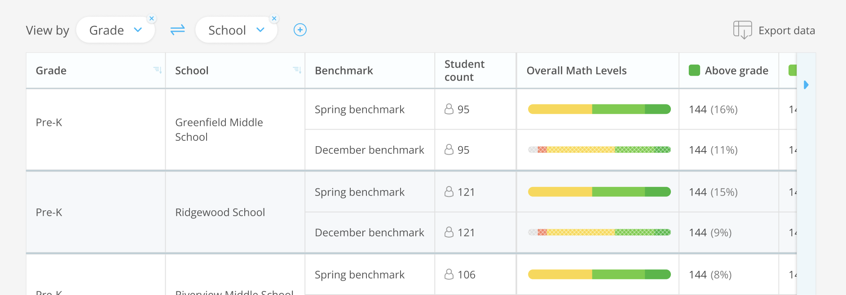The height and width of the screenshot is (295, 846).
Task: Click the plus icon to add another grouping
Action: coord(300,30)
